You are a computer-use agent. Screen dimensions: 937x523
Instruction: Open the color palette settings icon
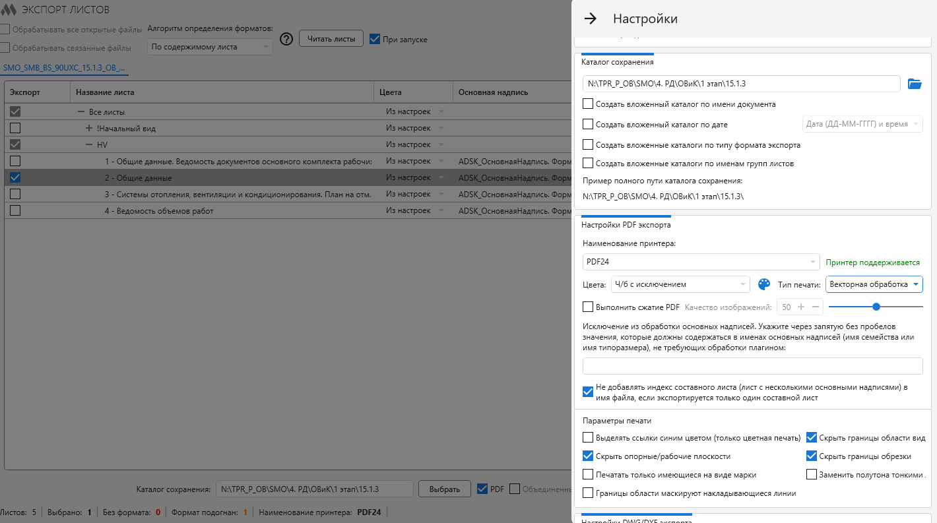pyautogui.click(x=764, y=284)
